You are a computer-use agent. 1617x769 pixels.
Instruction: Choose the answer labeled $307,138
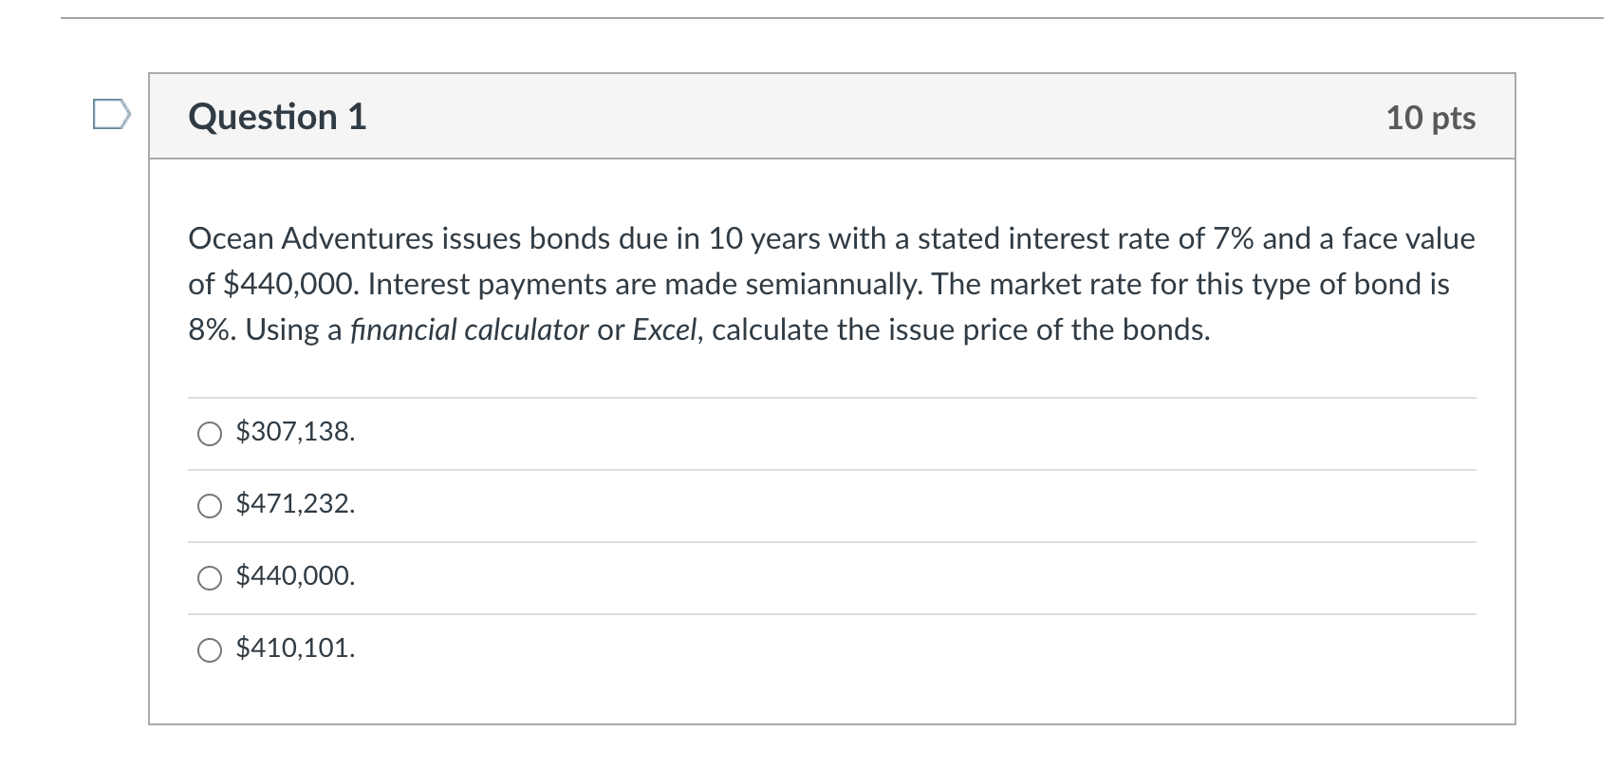click(294, 433)
